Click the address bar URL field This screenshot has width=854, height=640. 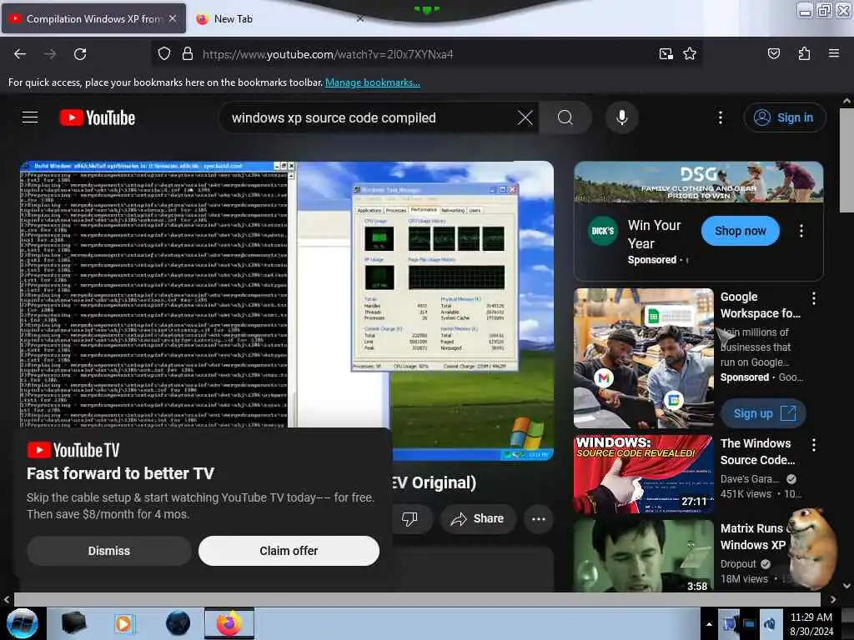424,54
